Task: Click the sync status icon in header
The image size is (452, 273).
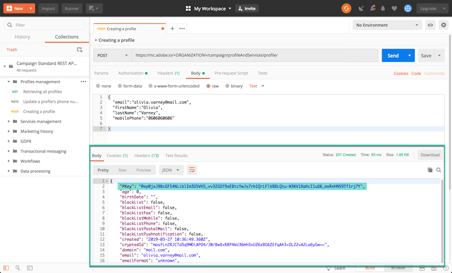Action: click(346, 8)
